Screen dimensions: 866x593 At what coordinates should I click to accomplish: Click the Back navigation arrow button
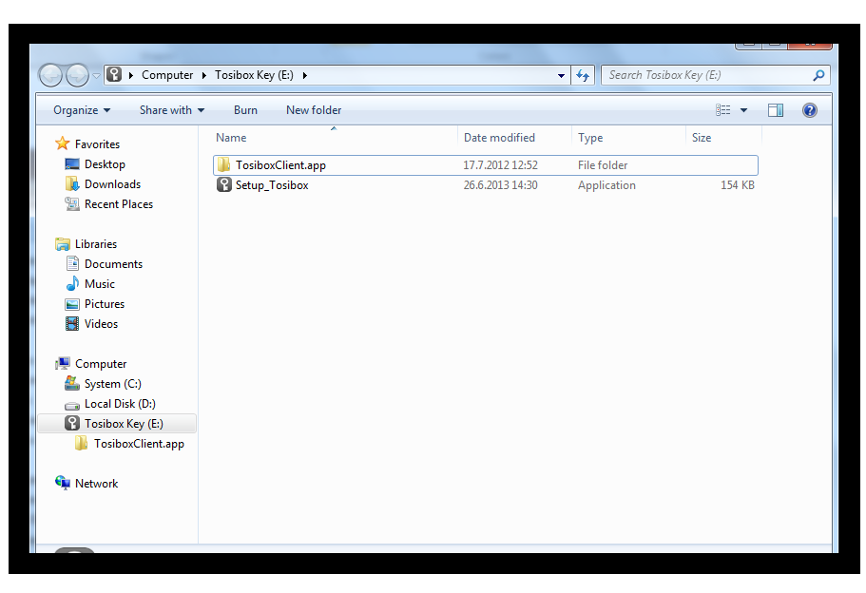point(50,75)
